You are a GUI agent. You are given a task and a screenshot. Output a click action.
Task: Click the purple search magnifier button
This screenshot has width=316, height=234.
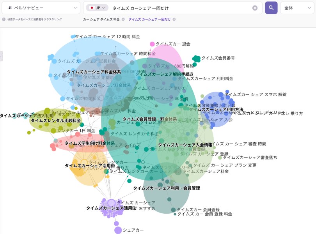271,8
